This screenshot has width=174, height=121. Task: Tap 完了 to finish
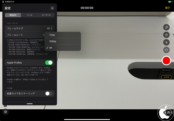pos(167,8)
